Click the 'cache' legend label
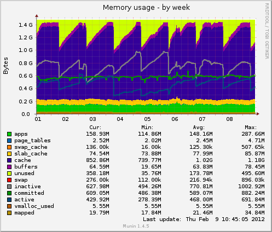The width and height of the screenshot is (272, 232). (22, 160)
